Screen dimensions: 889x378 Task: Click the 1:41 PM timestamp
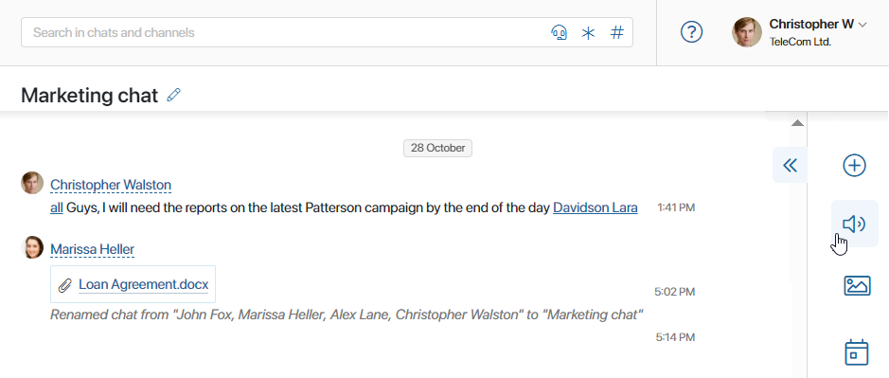coord(676,207)
